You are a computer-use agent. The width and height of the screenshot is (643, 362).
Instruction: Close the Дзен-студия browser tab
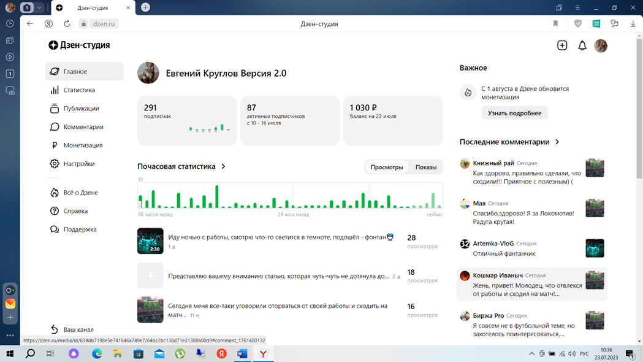click(x=128, y=8)
